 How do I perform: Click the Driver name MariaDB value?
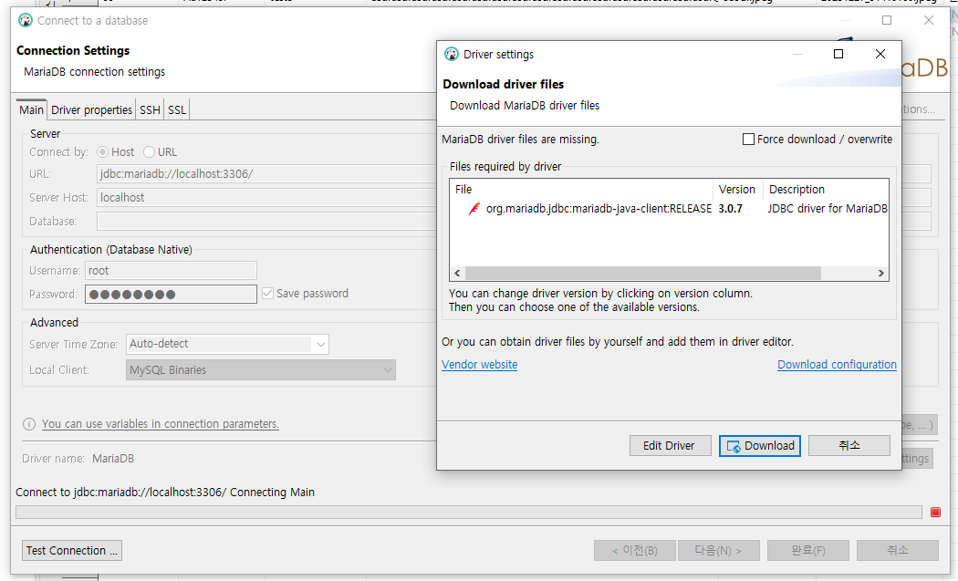pyautogui.click(x=113, y=459)
